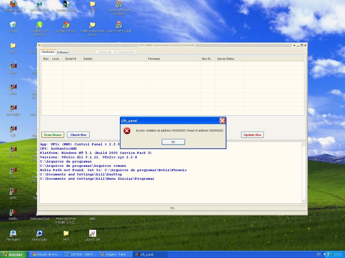Click the Box column header

point(46,58)
